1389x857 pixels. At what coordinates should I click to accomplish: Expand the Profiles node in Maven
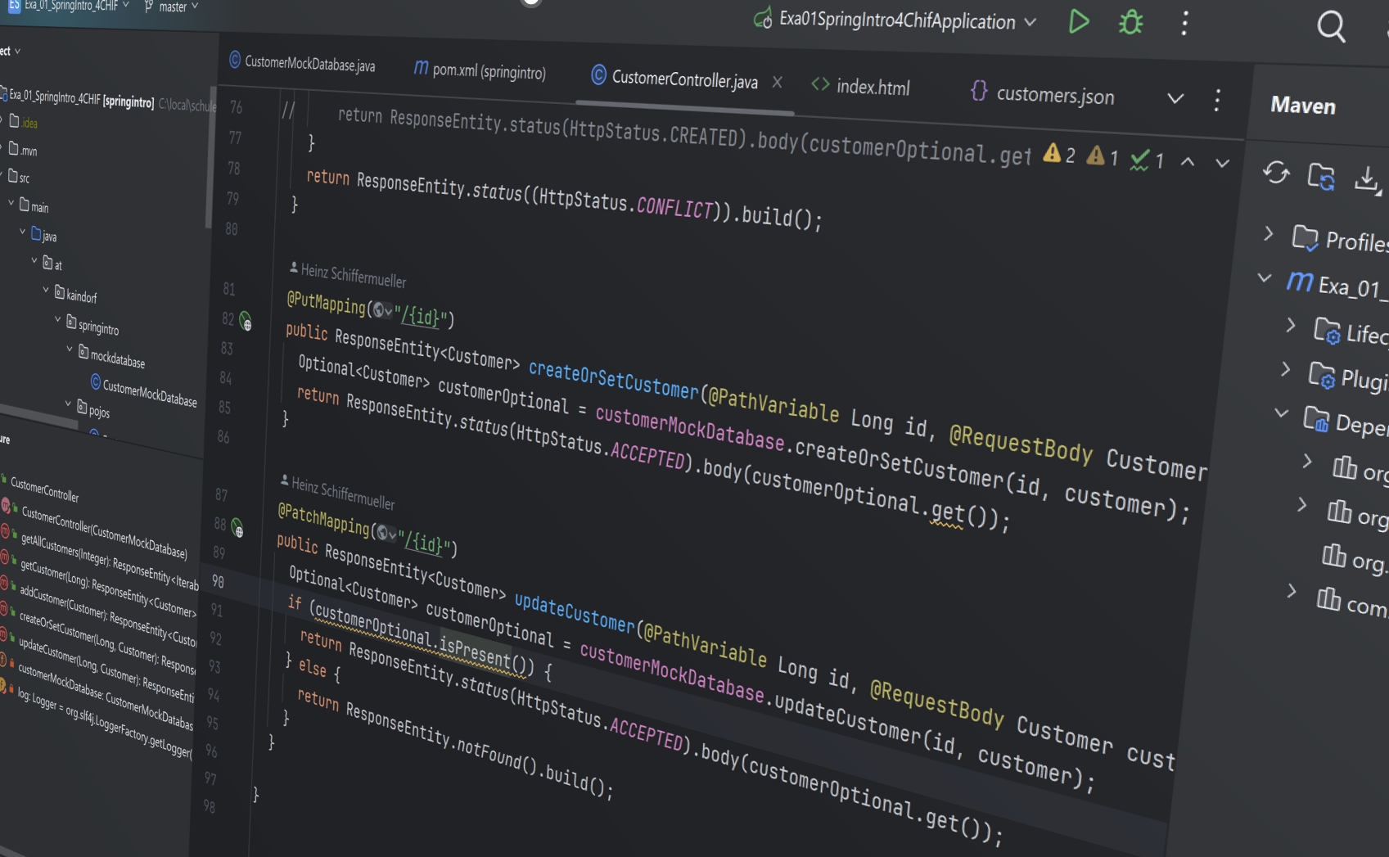1269,234
